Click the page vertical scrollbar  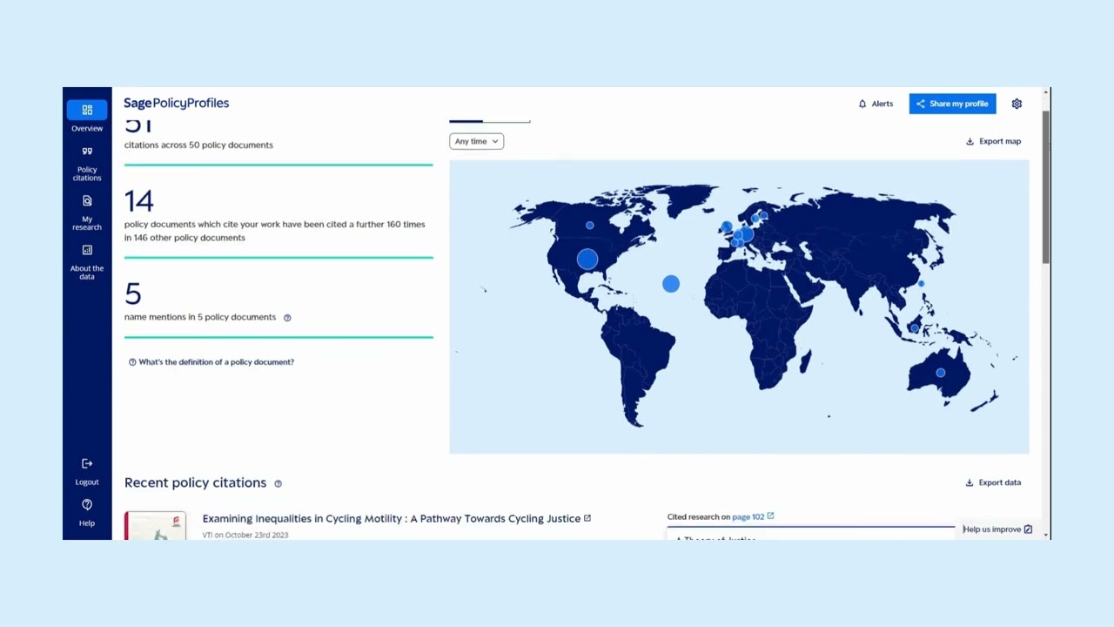(x=1045, y=187)
